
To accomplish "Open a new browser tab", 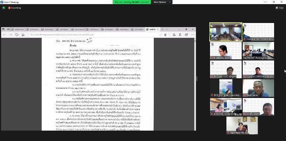I will pos(162,29).
